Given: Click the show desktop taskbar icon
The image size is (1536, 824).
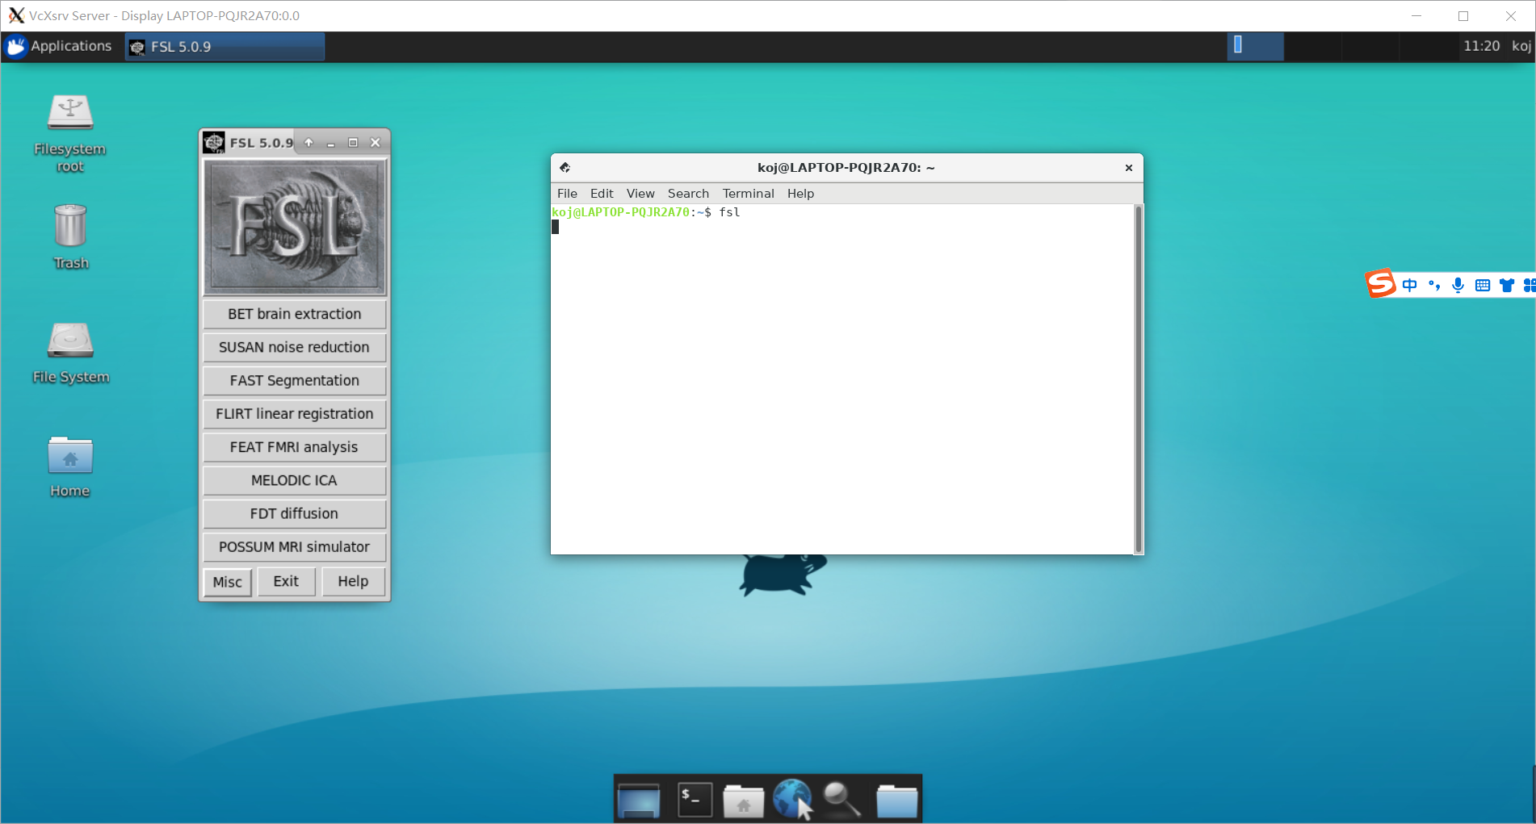Looking at the screenshot, I should point(638,799).
